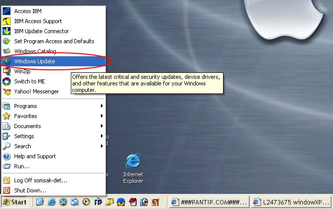The width and height of the screenshot is (333, 209).
Task: Click the Favorites star icon
Action: (7, 116)
